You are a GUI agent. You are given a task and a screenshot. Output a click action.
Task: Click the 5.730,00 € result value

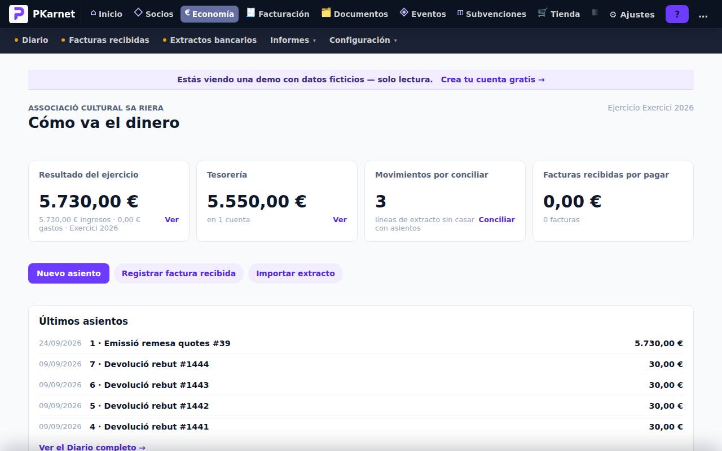coord(89,201)
